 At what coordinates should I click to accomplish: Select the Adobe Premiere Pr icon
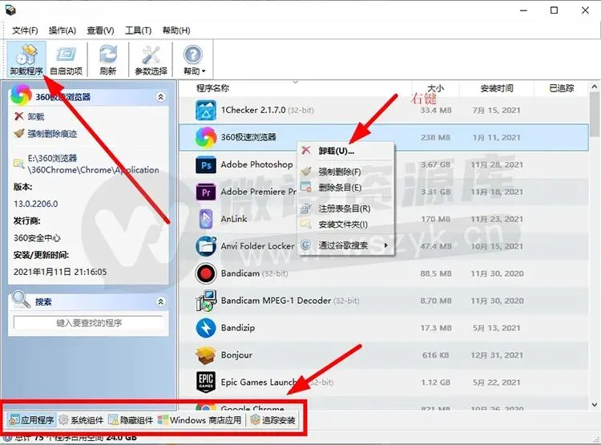(206, 192)
